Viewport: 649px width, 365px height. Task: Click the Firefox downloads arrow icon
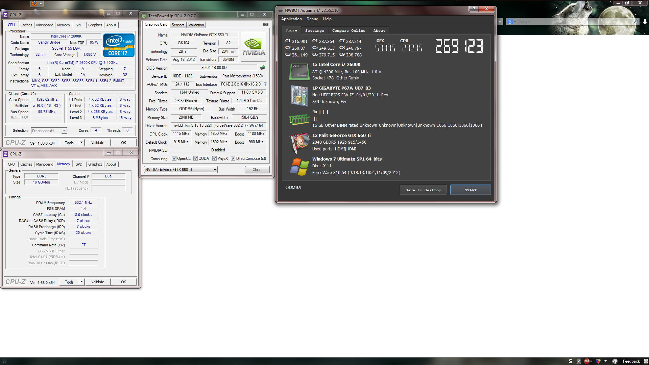tap(645, 22)
